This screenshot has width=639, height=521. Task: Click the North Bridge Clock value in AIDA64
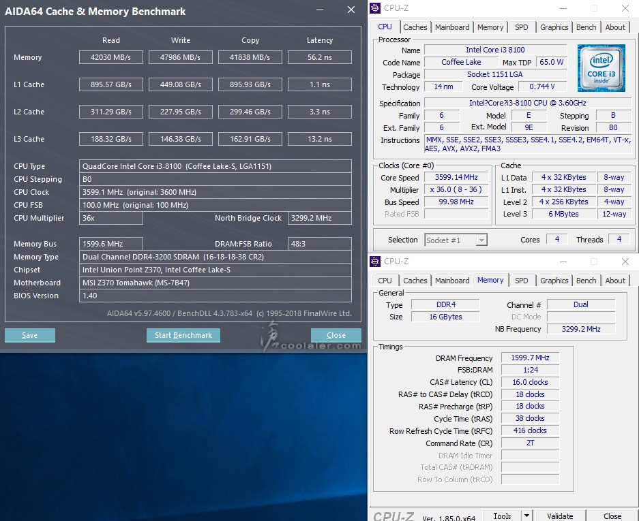(x=320, y=218)
